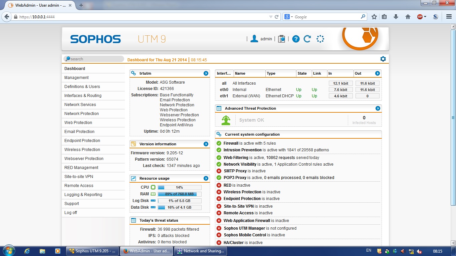Viewport: 456px width, 256px height.
Task: Click the CPU usage bar
Action: click(x=180, y=187)
